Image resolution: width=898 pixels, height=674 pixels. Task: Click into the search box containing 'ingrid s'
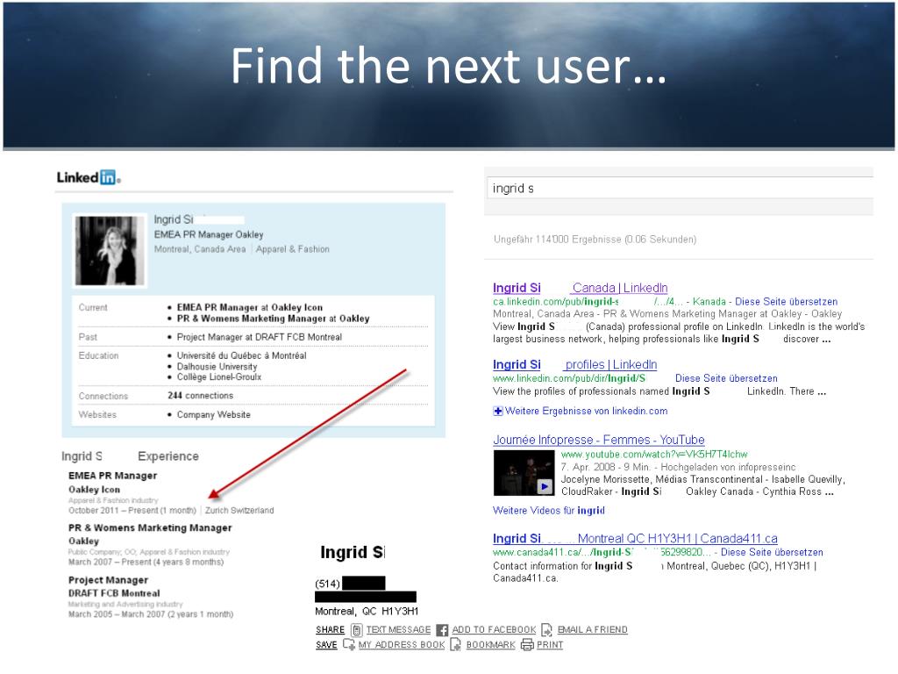[x=681, y=188]
